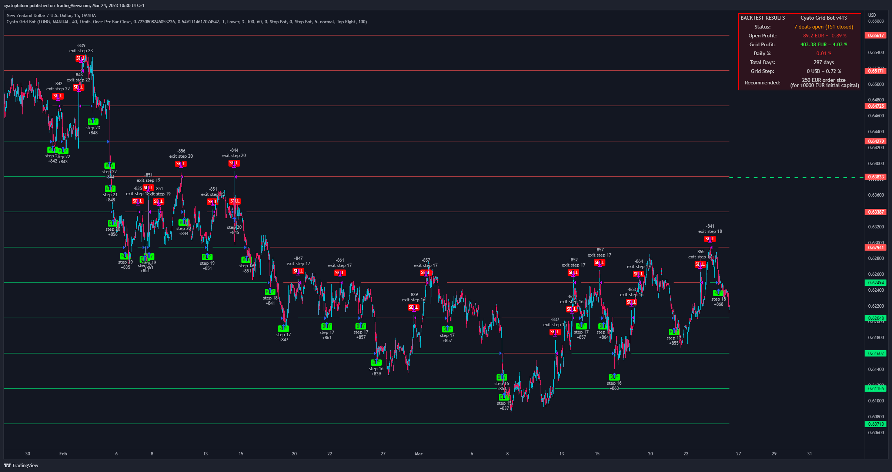Click the red 0.62941 price label
This screenshot has height=472, width=892.
click(875, 248)
